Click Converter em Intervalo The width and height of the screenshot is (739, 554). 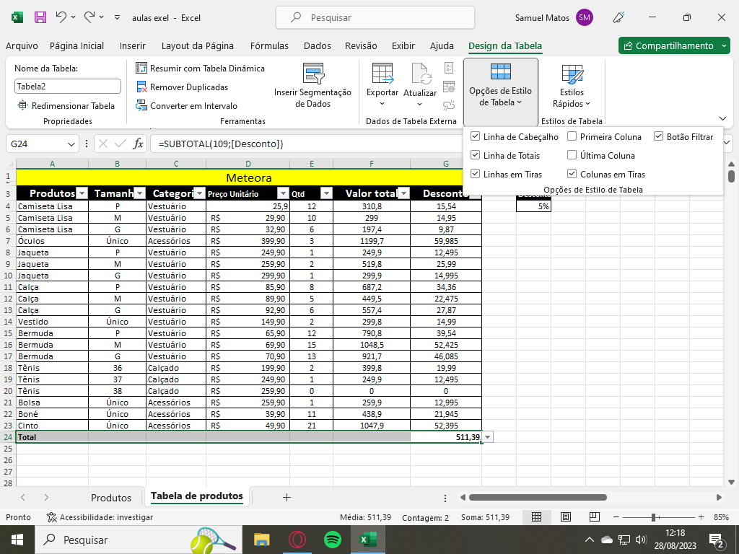pos(187,105)
